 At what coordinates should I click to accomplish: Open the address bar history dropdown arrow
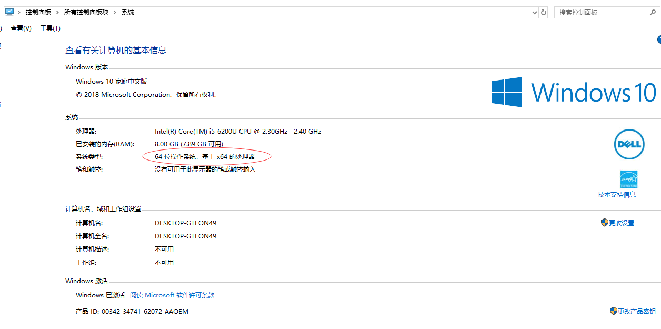pyautogui.click(x=534, y=12)
